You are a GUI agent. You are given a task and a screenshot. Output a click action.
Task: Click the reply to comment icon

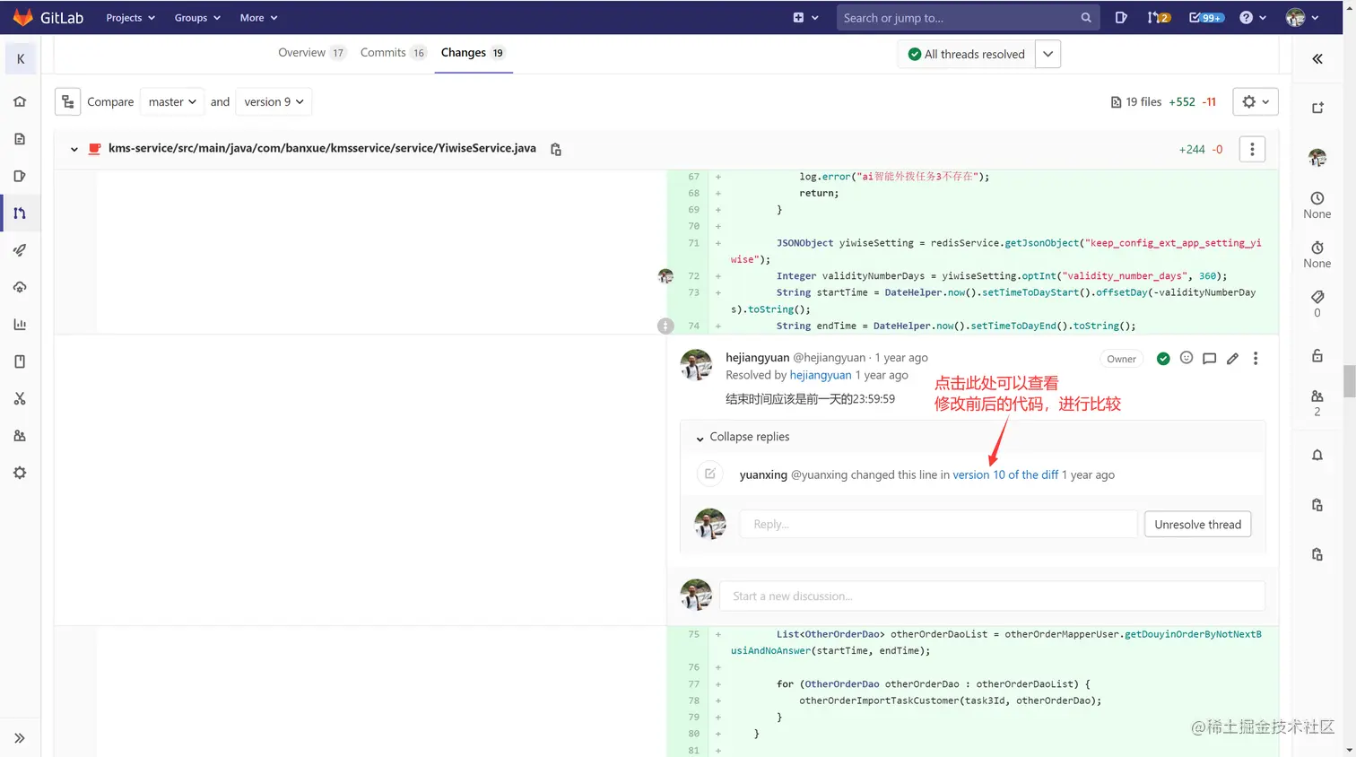(1209, 359)
